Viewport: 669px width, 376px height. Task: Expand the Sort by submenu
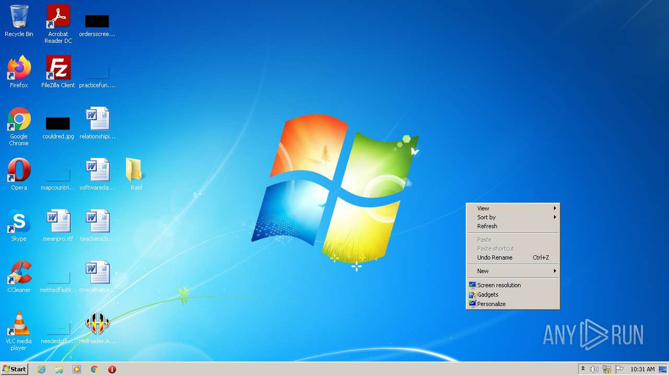(x=513, y=217)
